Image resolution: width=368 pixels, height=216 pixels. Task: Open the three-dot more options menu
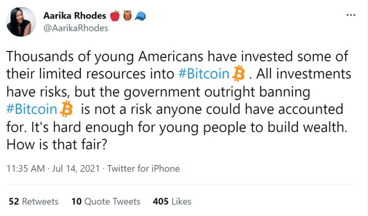tap(351, 15)
